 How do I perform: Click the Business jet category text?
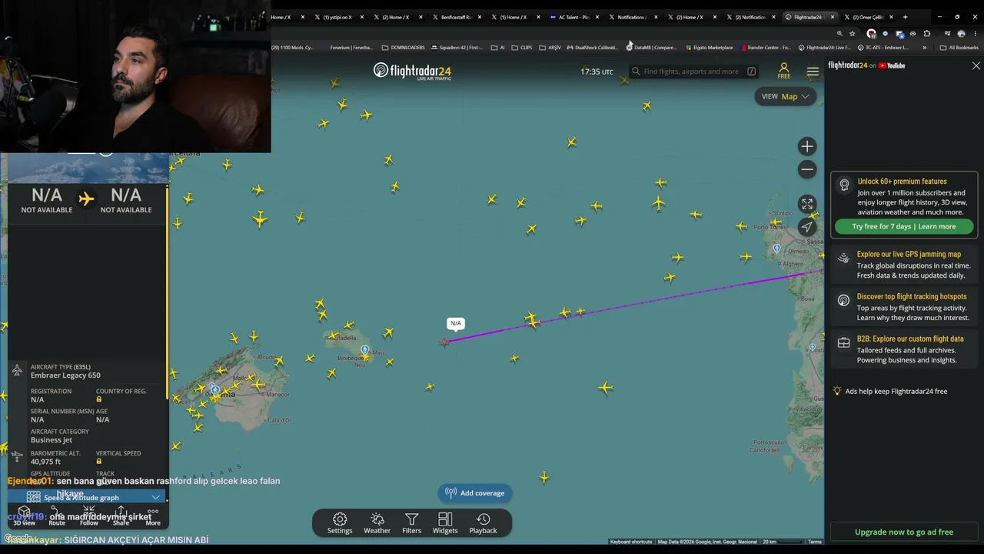click(52, 440)
